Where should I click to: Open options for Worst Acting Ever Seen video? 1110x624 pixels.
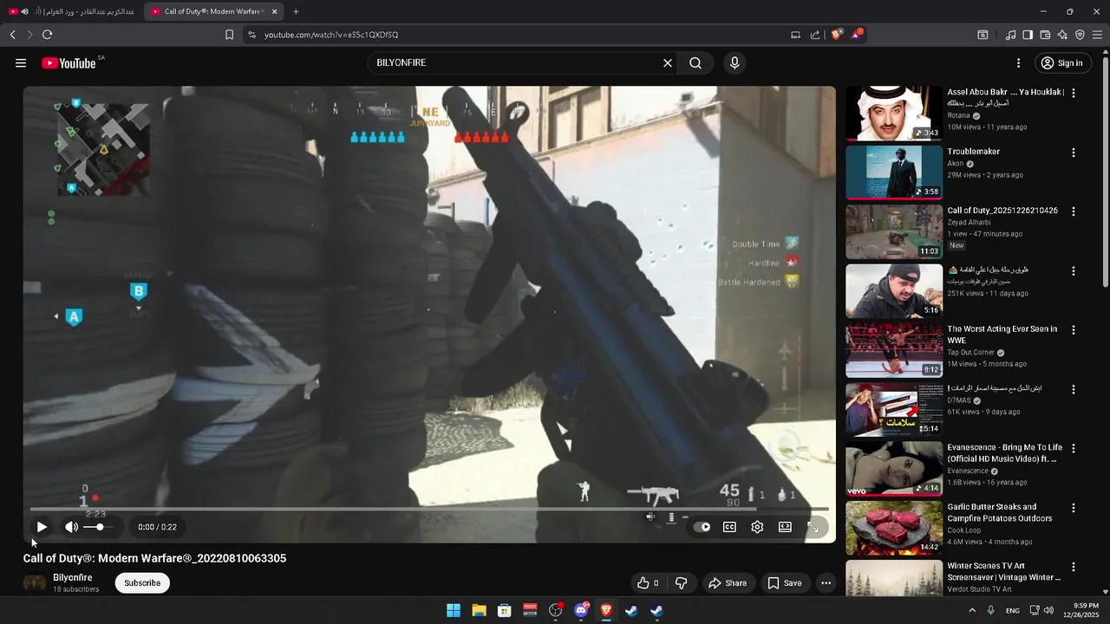tap(1074, 330)
